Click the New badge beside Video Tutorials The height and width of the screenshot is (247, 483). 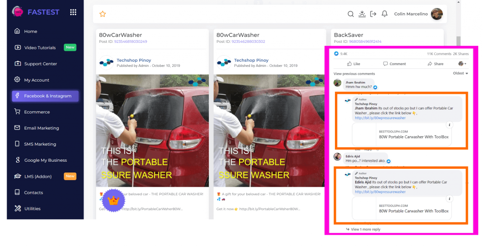[70, 47]
